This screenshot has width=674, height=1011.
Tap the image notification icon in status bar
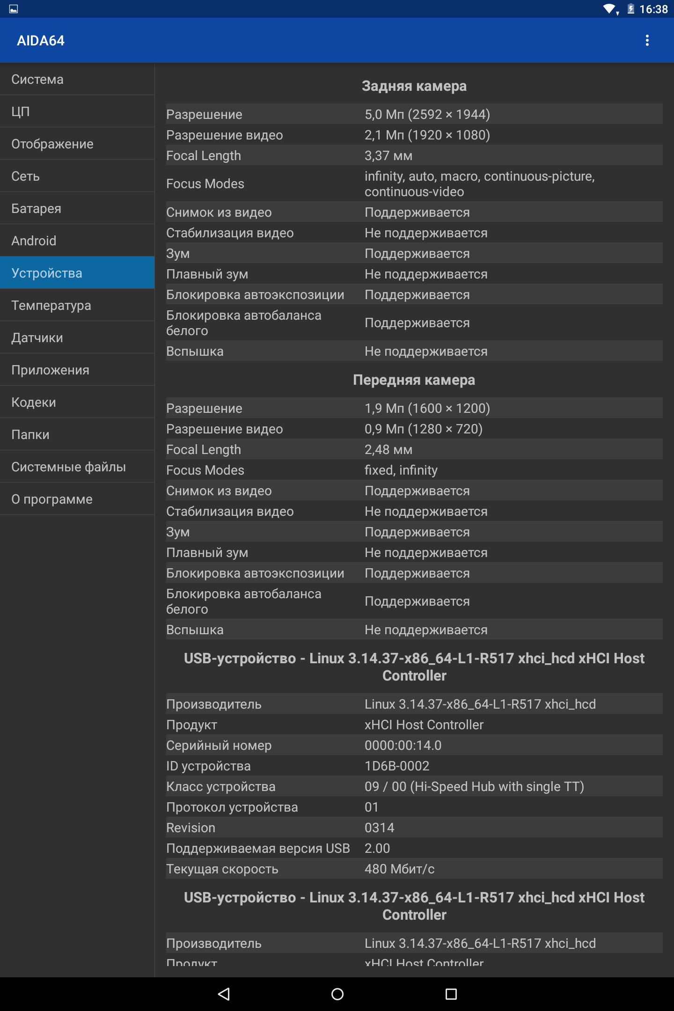[x=14, y=9]
